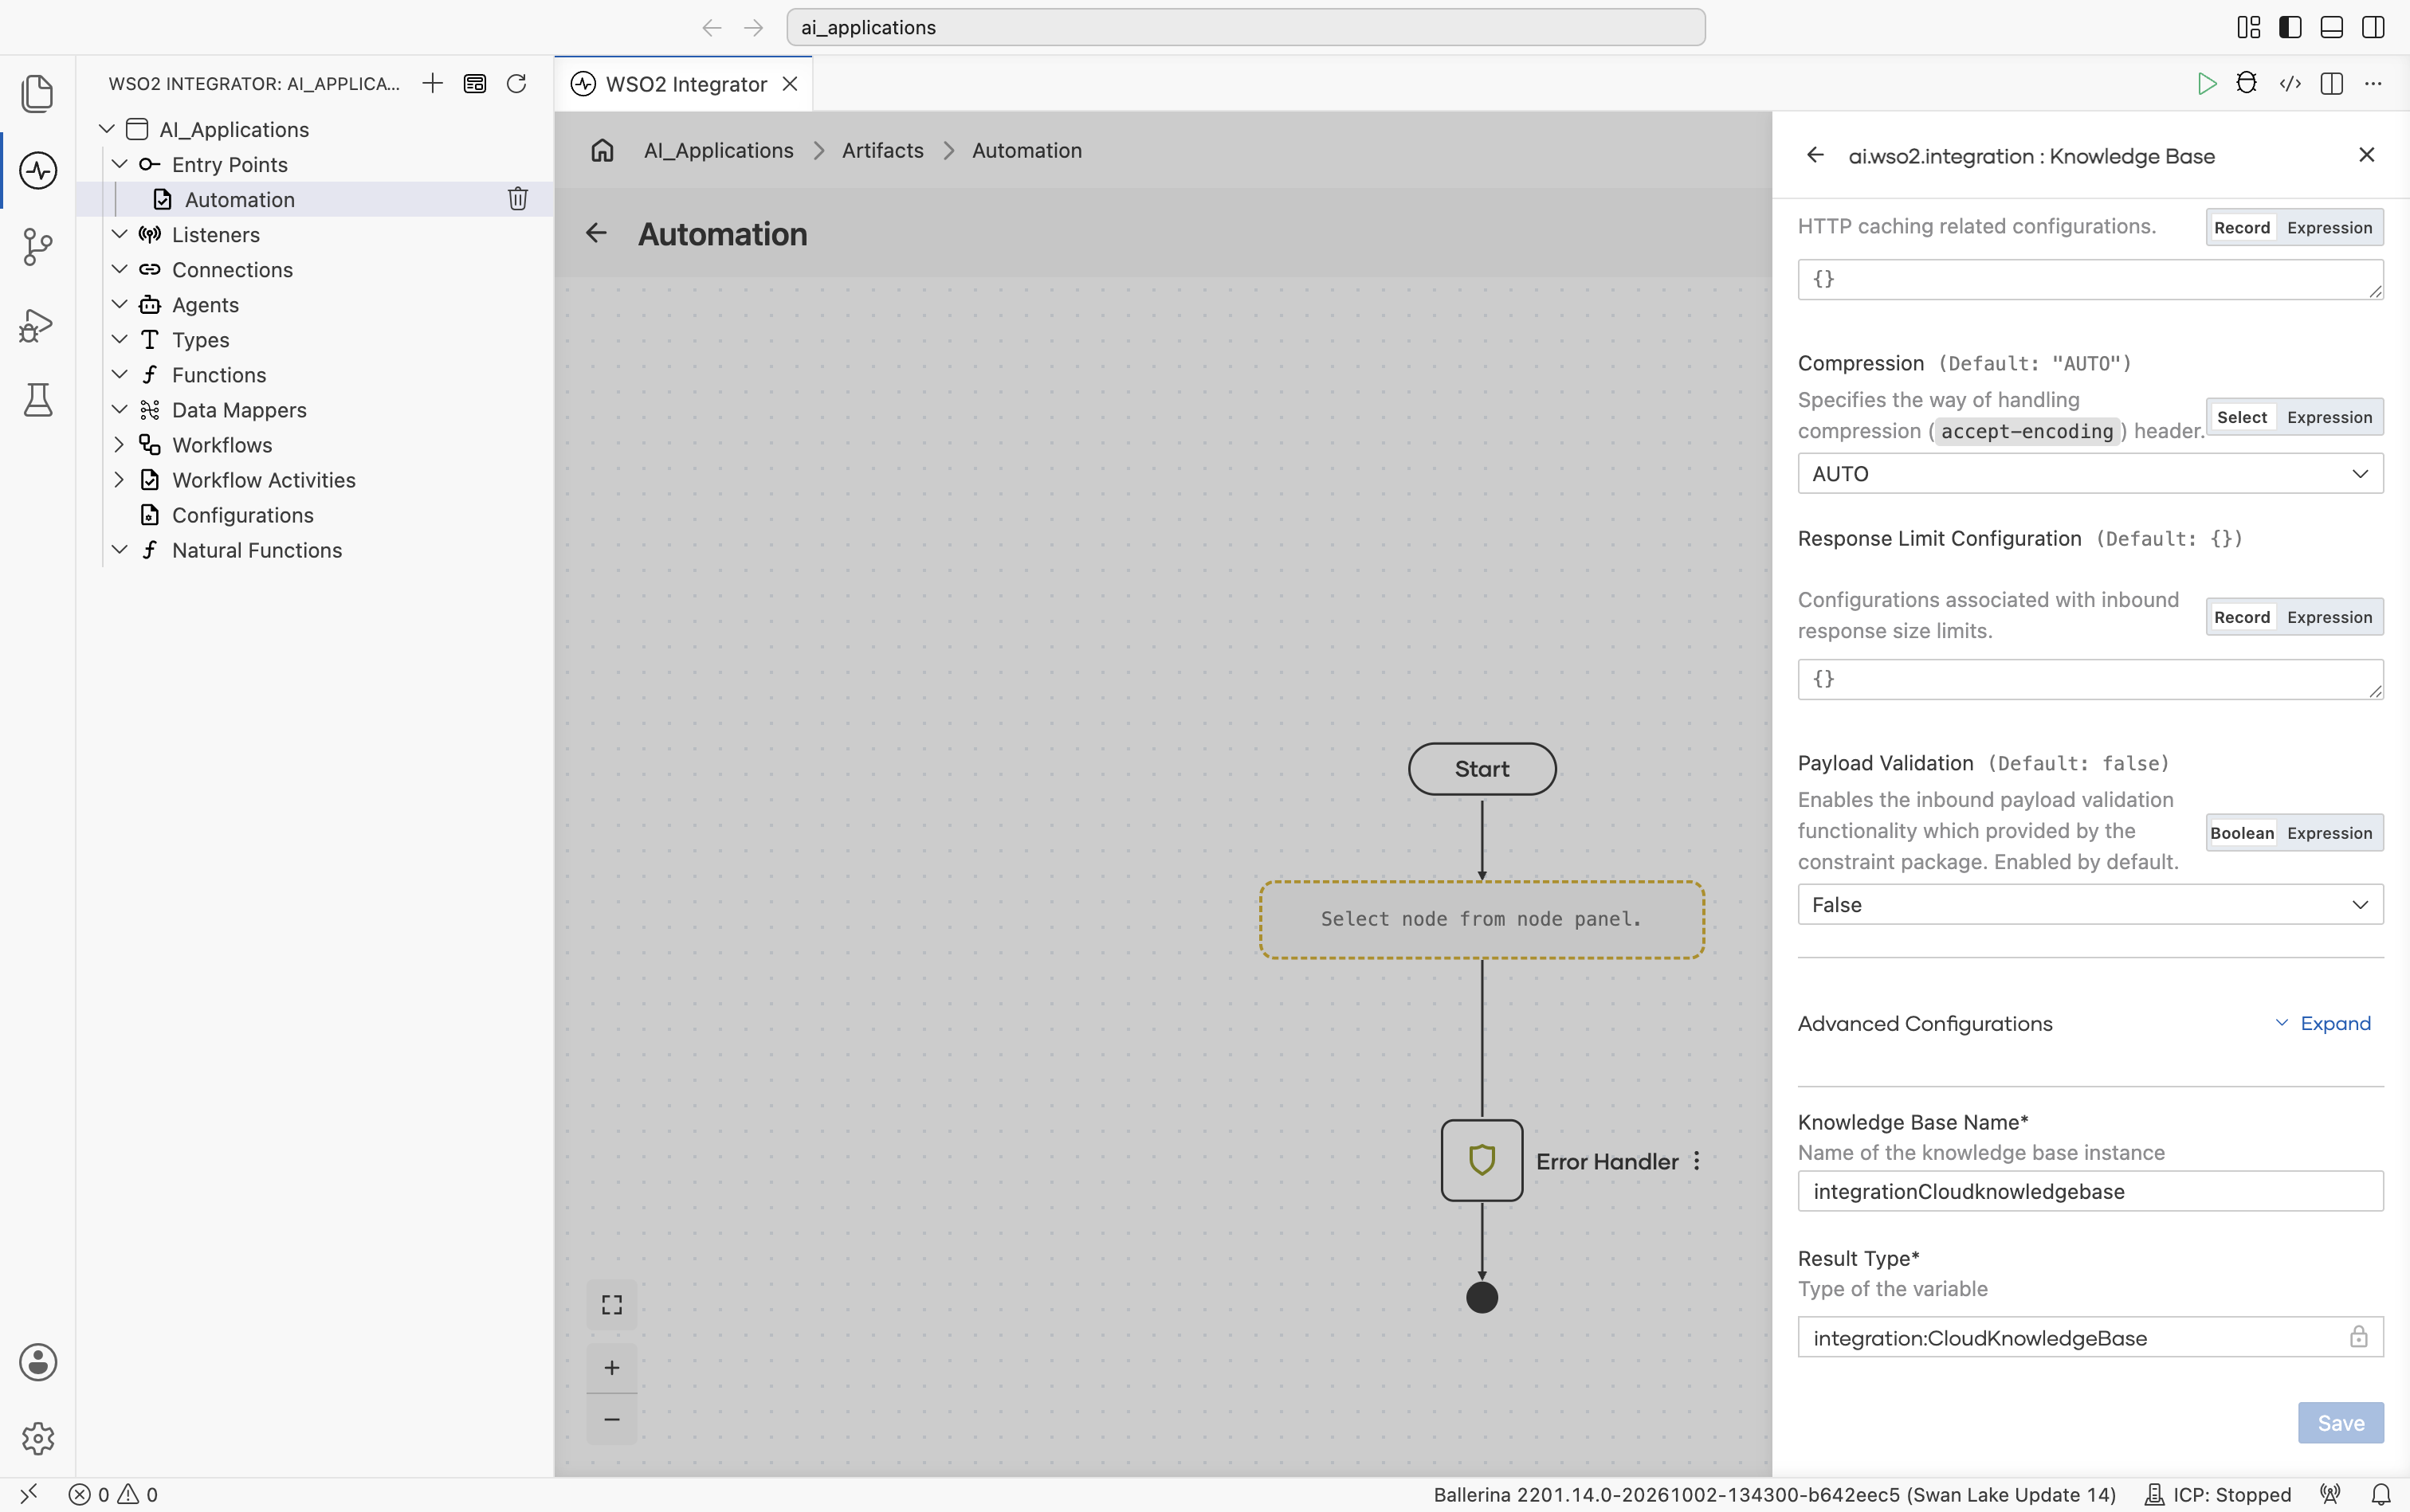2410x1512 pixels.
Task: Edit the Knowledge Base Name input field
Action: coord(2090,1191)
